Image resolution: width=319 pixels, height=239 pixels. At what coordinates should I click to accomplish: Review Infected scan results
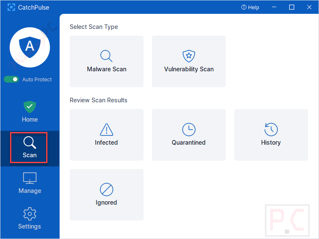107,135
